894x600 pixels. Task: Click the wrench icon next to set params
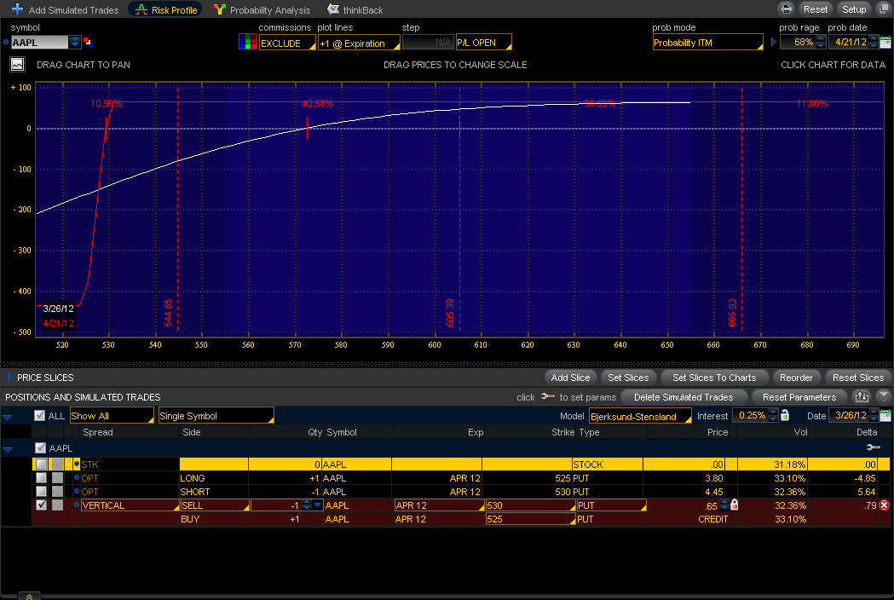(x=547, y=396)
